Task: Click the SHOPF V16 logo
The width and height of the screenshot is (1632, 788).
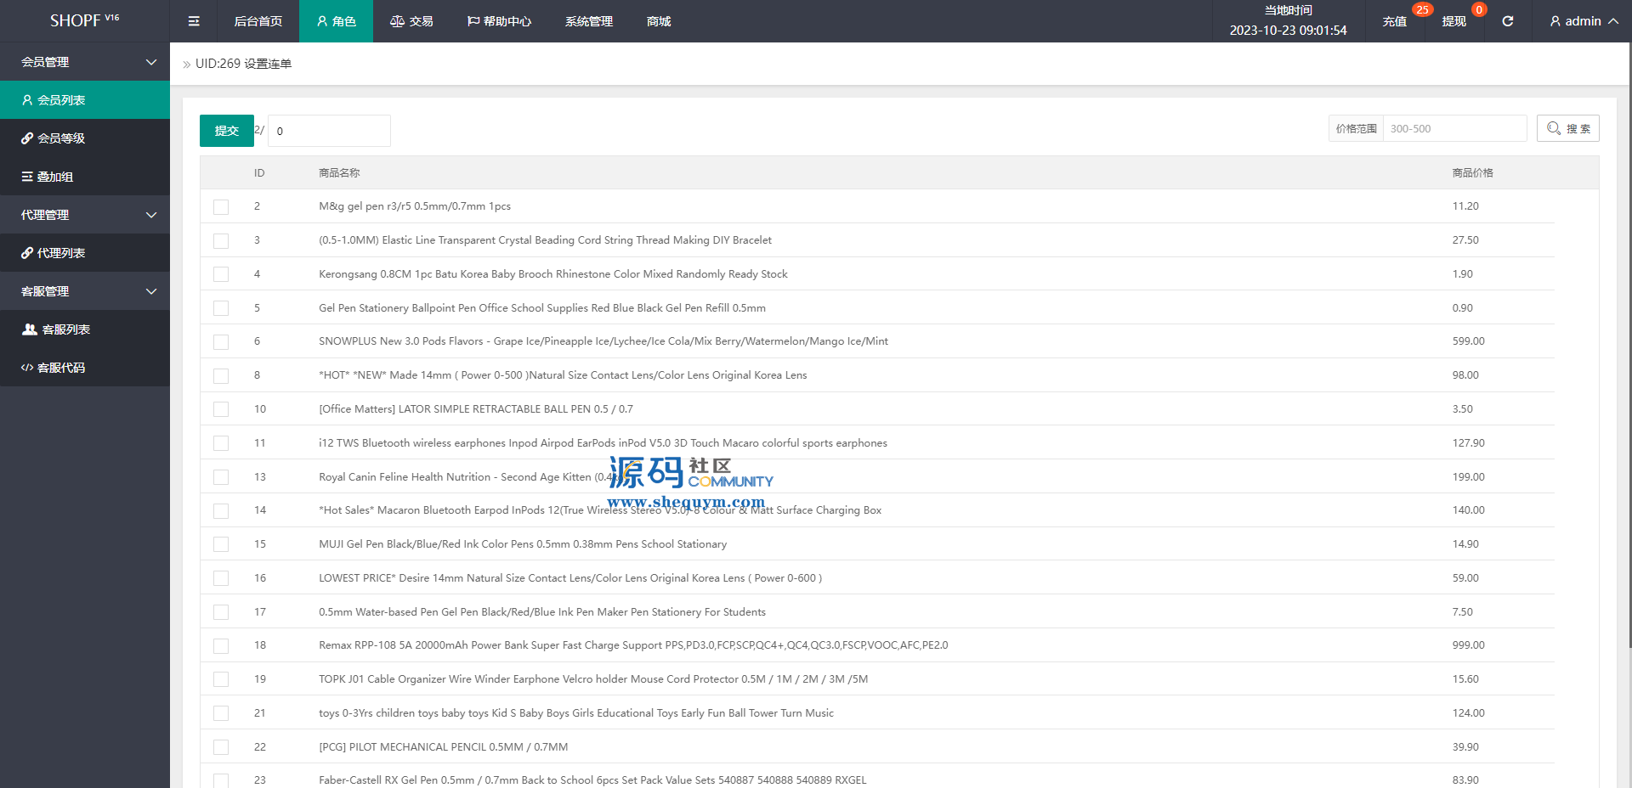Action: pyautogui.click(x=84, y=20)
